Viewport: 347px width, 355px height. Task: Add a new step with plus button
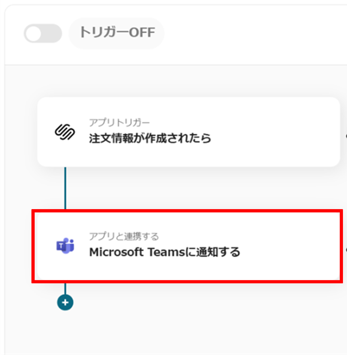[x=65, y=302]
